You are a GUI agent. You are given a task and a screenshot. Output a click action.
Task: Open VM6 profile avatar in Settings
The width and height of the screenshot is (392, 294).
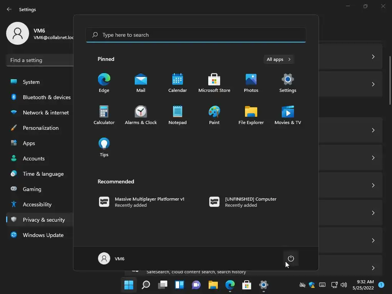(18, 33)
